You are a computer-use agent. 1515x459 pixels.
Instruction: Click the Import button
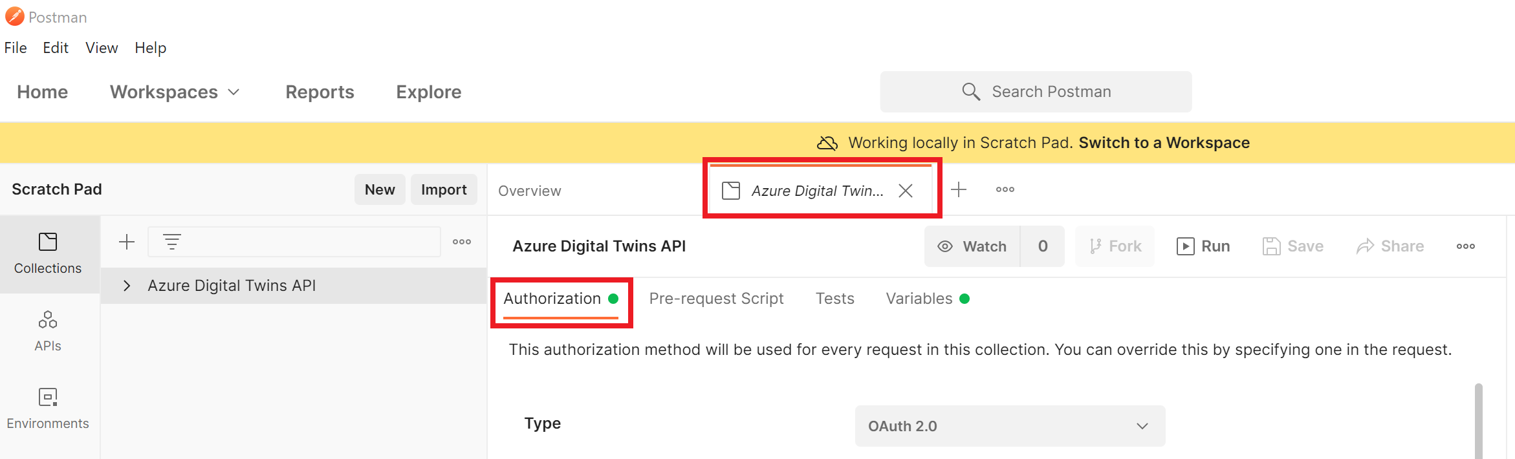tap(444, 189)
